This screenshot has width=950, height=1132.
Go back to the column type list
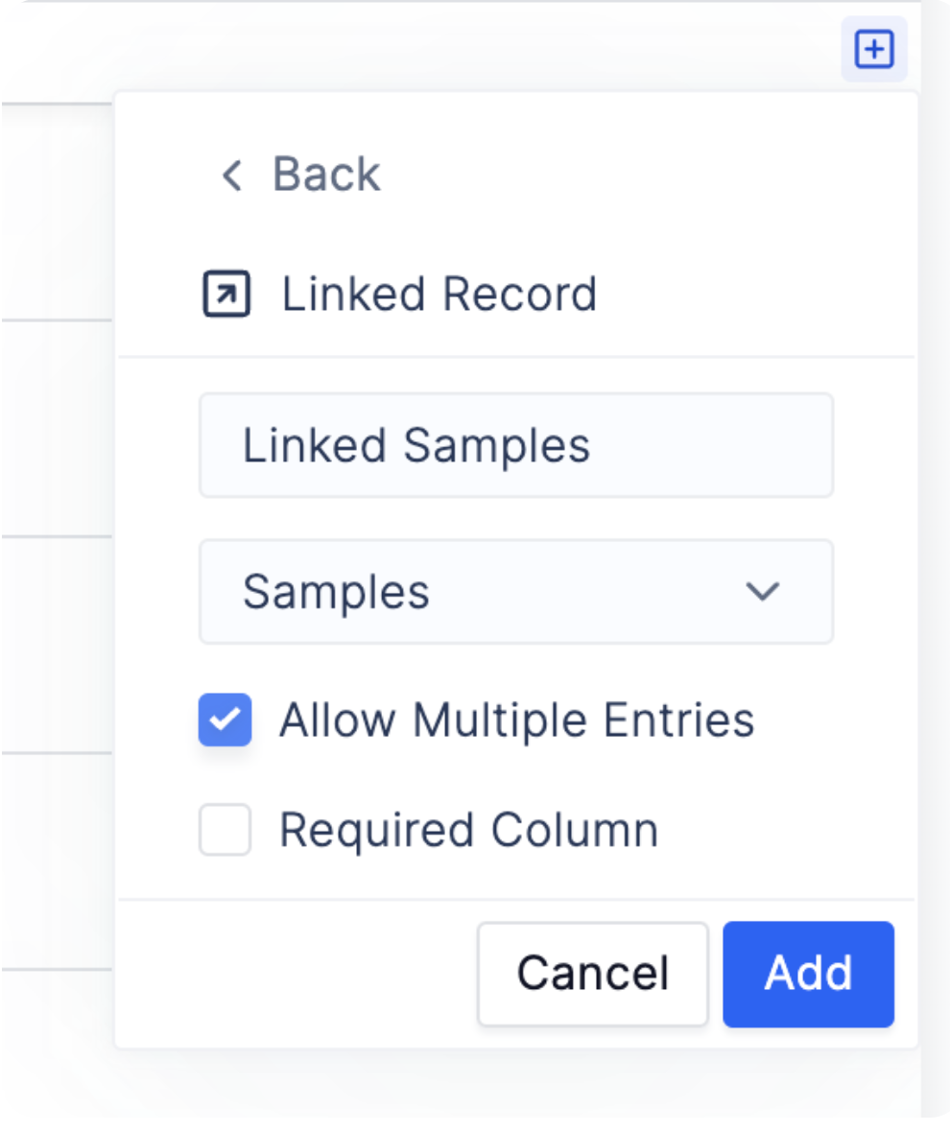300,175
